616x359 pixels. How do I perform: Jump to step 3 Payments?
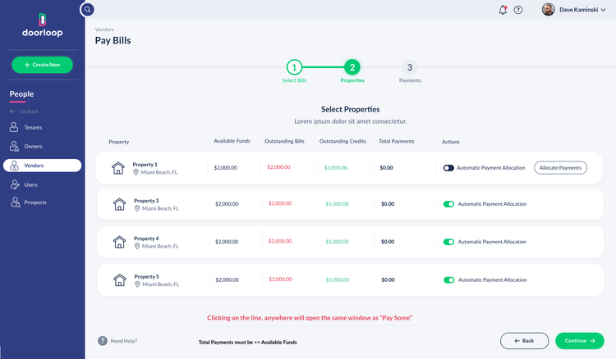pyautogui.click(x=410, y=67)
